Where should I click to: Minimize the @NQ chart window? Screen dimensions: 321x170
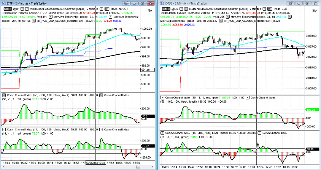point(299,3)
